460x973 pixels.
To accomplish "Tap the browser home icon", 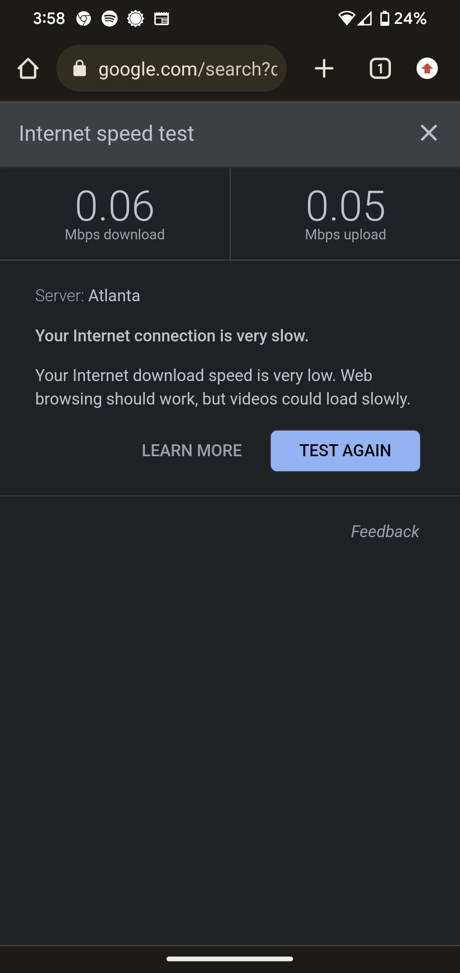I will click(x=28, y=69).
